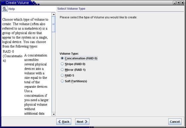Click the Create Volume title bar
Image resolution: width=186 pixels, height=128 pixels.
90,3
